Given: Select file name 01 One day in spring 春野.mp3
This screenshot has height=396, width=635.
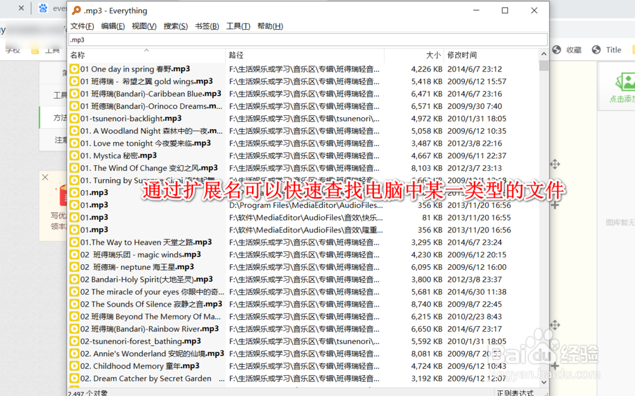Looking at the screenshot, I should point(135,69).
